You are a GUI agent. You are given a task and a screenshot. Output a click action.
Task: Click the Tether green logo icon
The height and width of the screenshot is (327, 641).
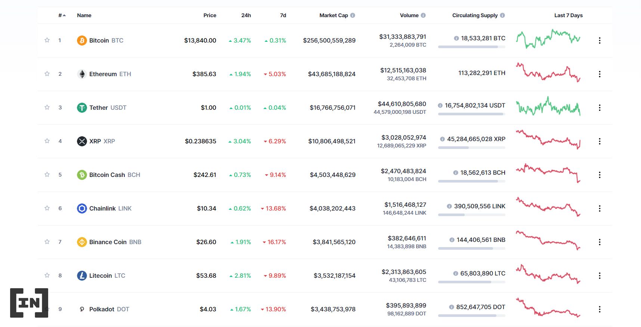82,108
